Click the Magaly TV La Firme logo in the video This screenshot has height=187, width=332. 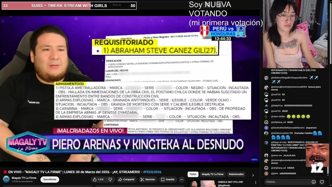pos(27,144)
